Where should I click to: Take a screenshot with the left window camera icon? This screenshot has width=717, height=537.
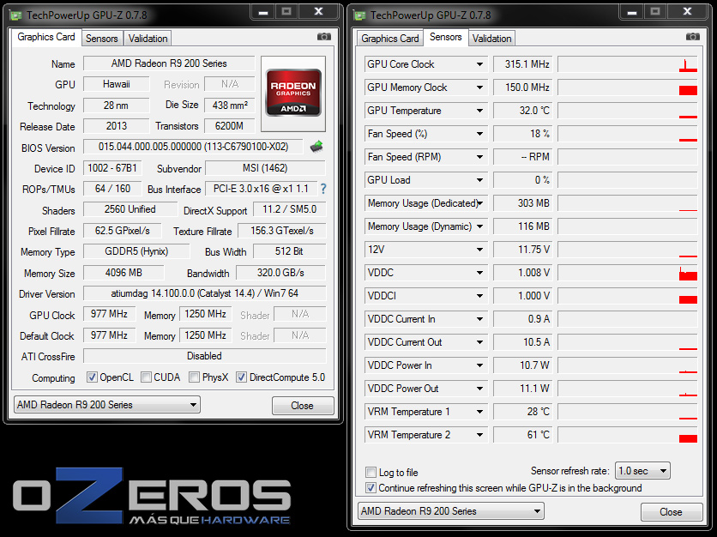(323, 37)
